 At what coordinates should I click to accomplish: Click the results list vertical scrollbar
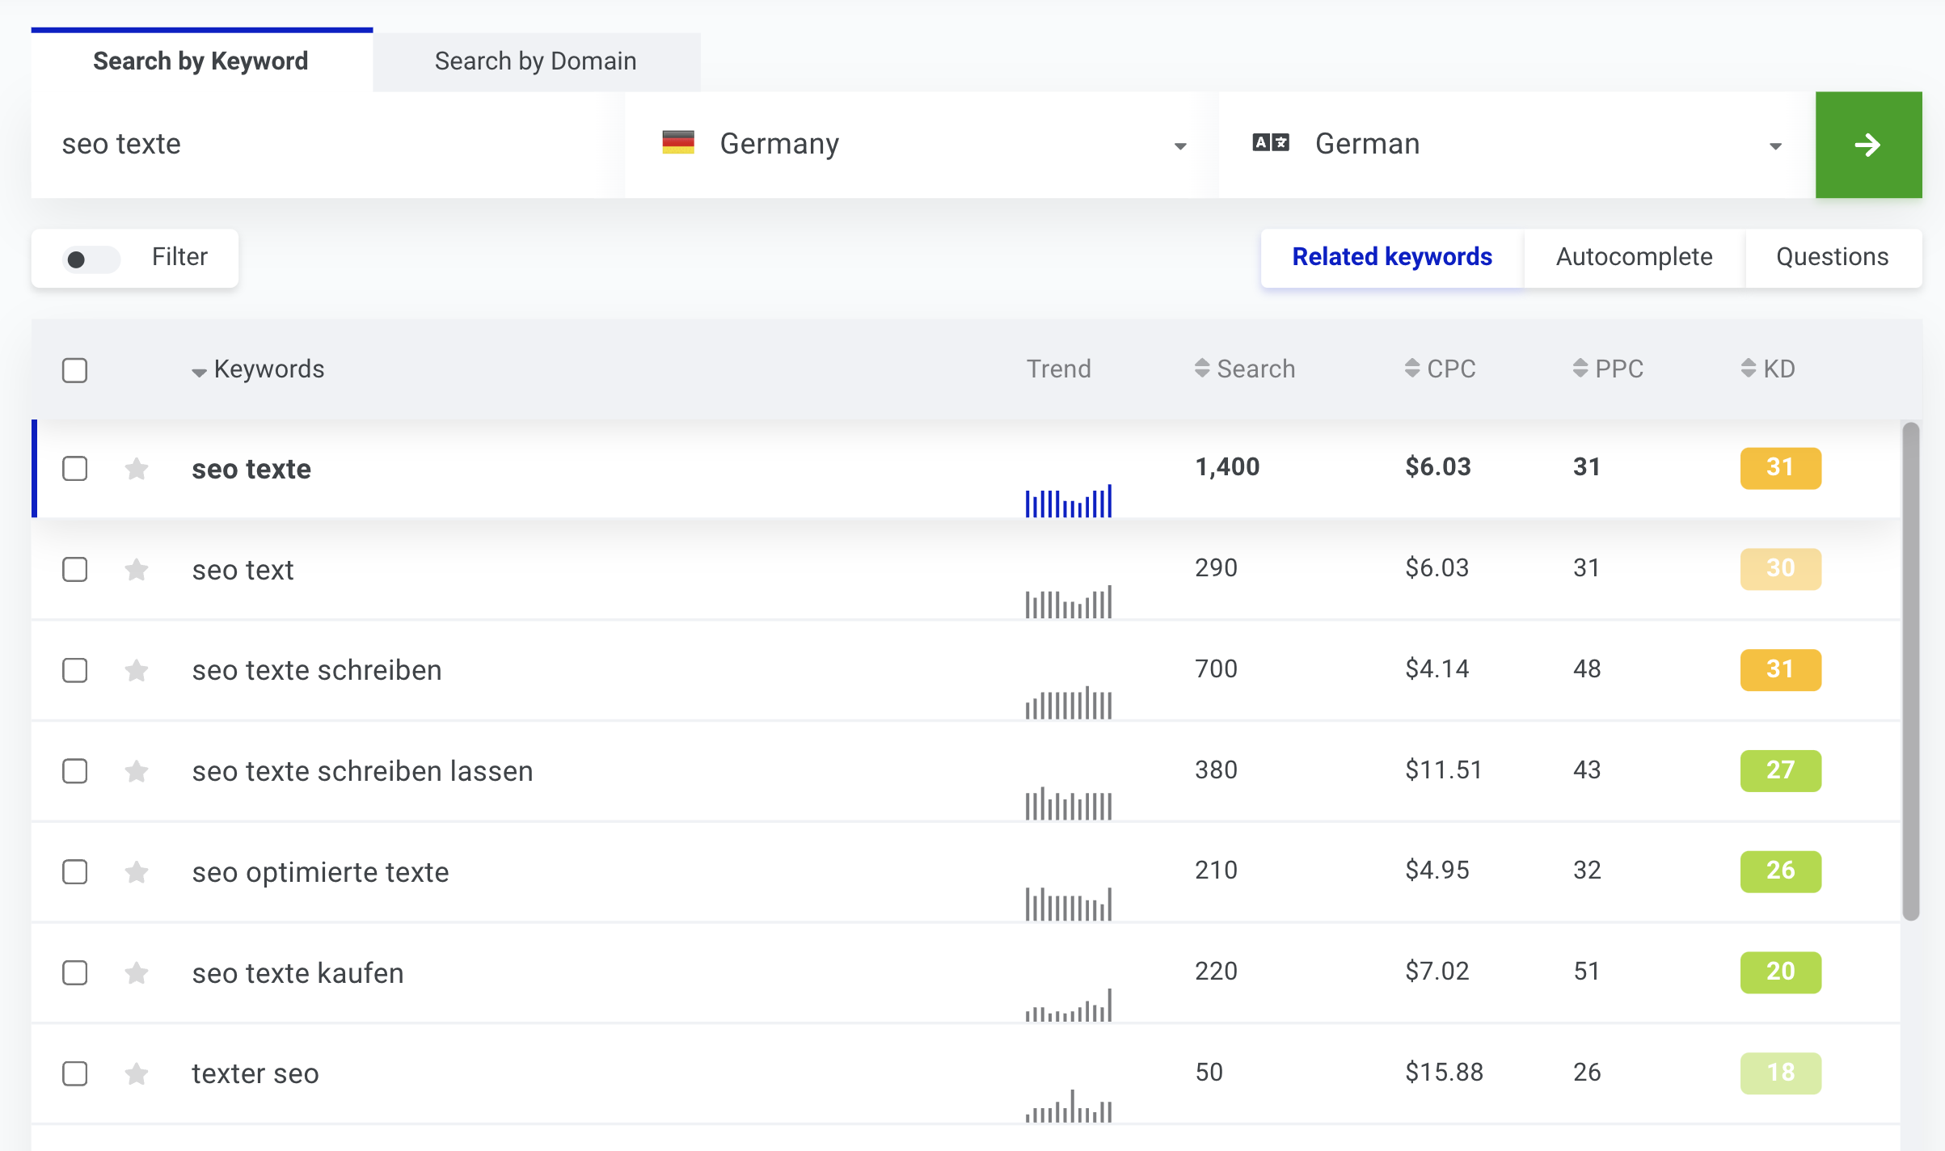pyautogui.click(x=1911, y=671)
